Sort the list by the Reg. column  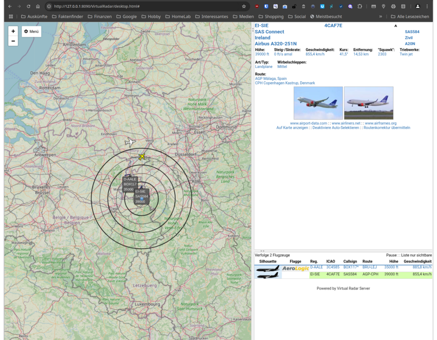pos(314,261)
